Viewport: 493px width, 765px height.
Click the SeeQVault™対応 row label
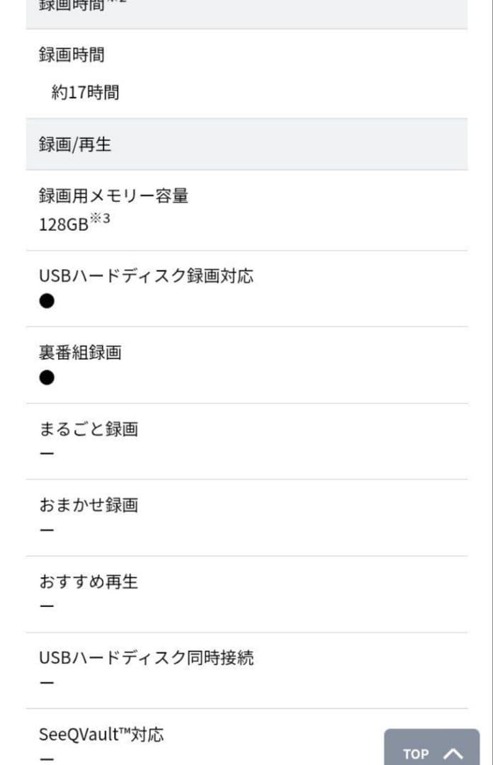[x=99, y=735]
